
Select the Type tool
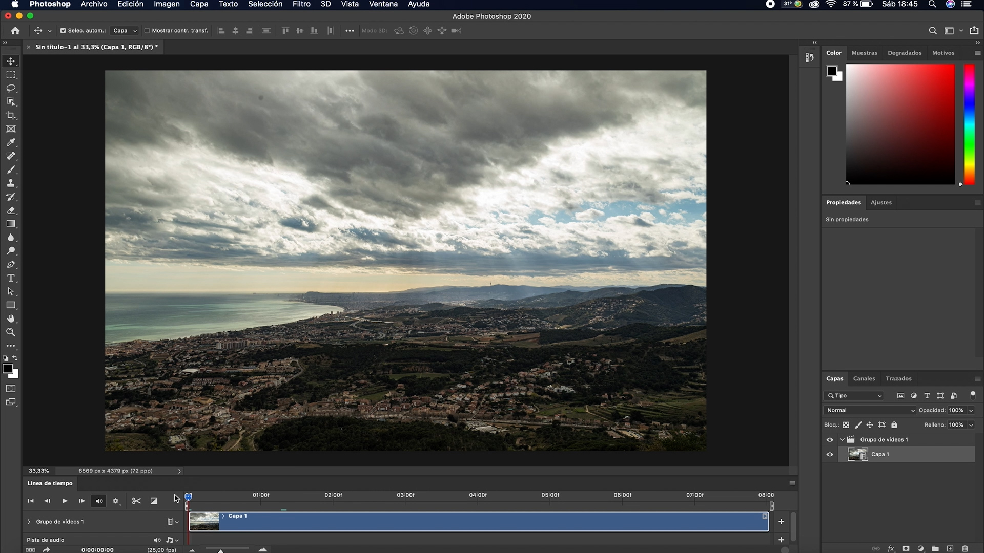coord(11,278)
